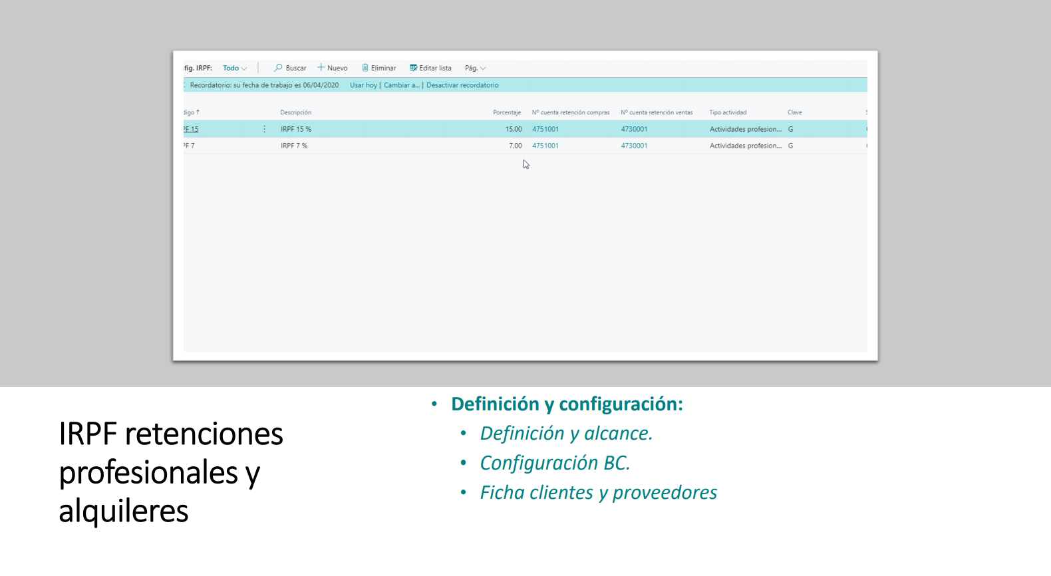
Task: Select activity type cell in IRPF 7 row
Action: 746,146
